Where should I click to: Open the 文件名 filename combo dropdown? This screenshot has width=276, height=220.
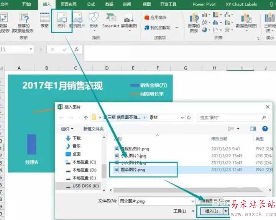pyautogui.click(x=193, y=201)
